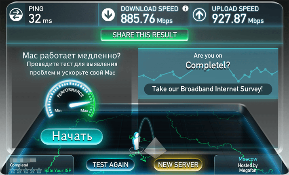This screenshot has width=289, height=175.
Task: Click TEST AGAIN button
Action: click(110, 165)
